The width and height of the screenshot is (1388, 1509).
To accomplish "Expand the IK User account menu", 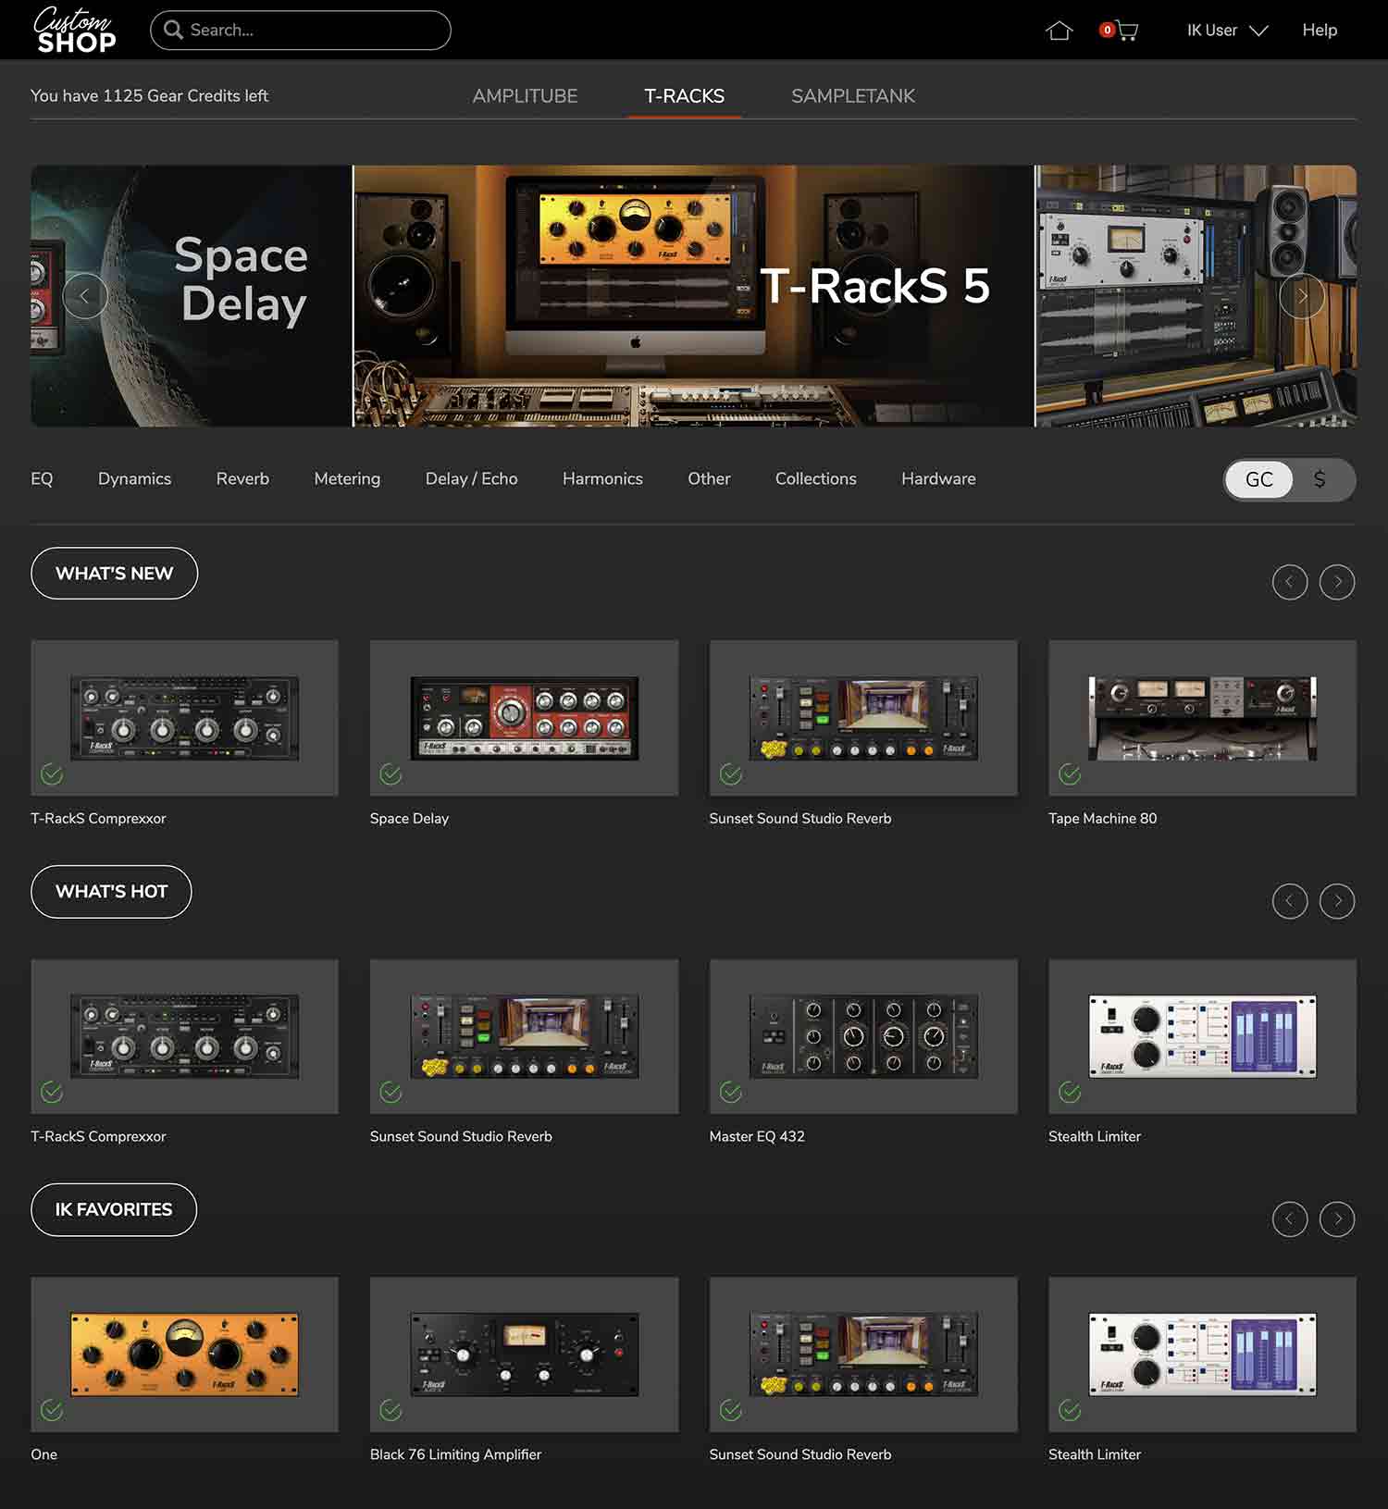I will tap(1226, 31).
